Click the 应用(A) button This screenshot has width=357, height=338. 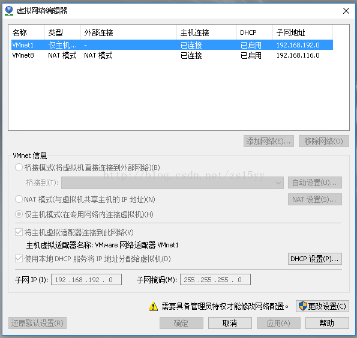(278, 323)
